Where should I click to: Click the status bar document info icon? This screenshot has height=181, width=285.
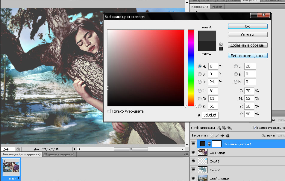[18, 149]
